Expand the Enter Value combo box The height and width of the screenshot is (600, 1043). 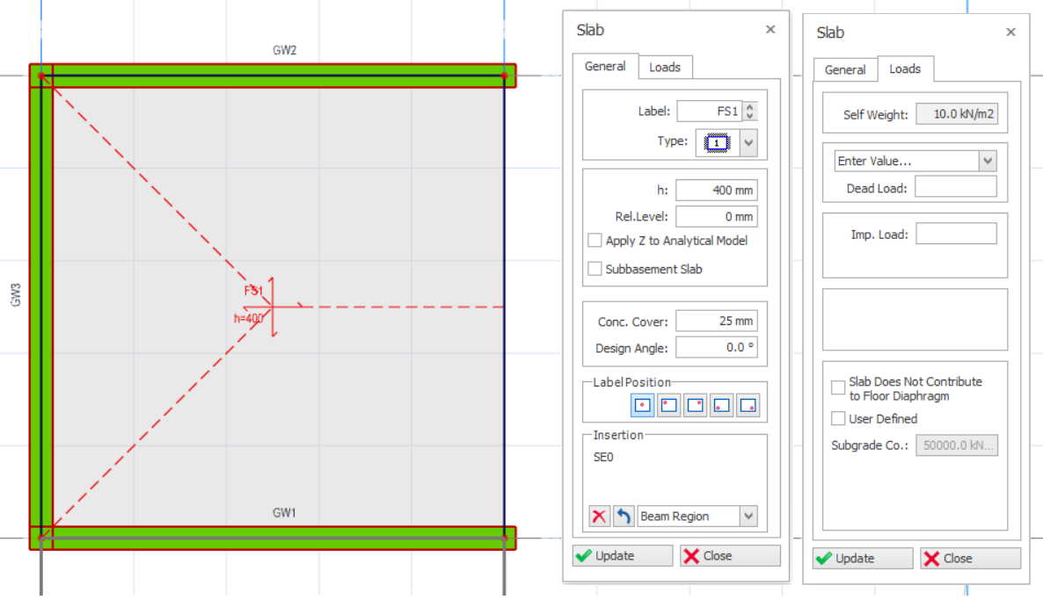pyautogui.click(x=988, y=161)
